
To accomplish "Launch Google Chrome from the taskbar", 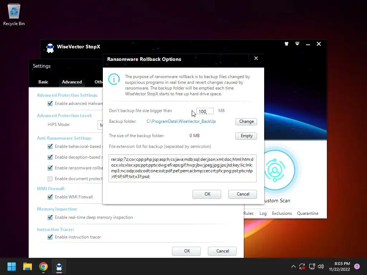I will [43, 266].
